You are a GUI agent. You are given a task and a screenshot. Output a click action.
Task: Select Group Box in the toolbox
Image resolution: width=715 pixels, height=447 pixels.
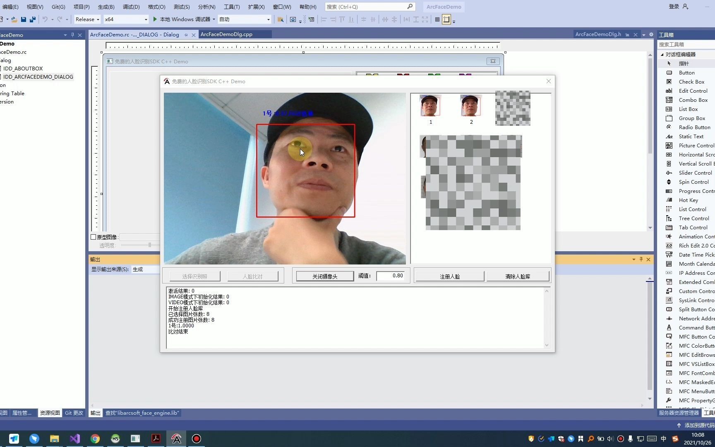click(x=692, y=118)
